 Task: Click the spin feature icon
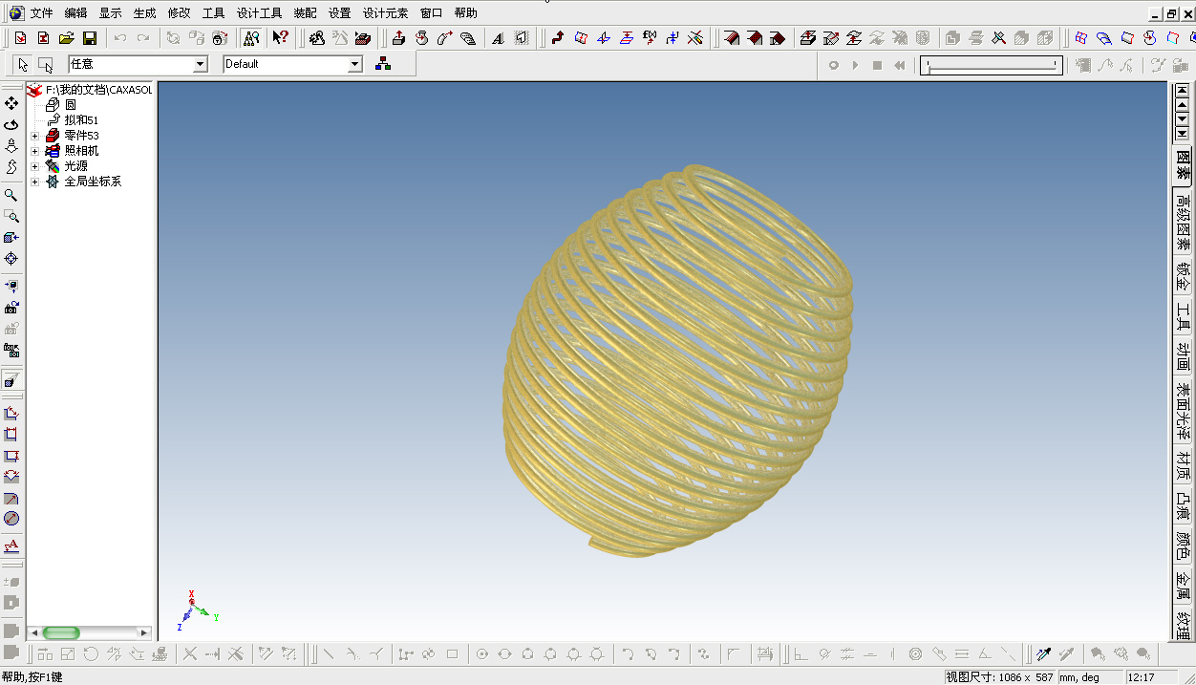coord(421,38)
